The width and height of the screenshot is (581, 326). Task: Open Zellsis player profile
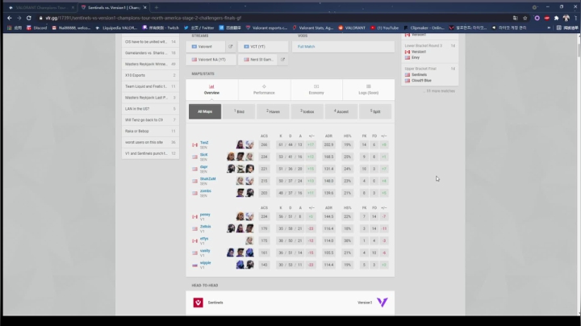[205, 227]
